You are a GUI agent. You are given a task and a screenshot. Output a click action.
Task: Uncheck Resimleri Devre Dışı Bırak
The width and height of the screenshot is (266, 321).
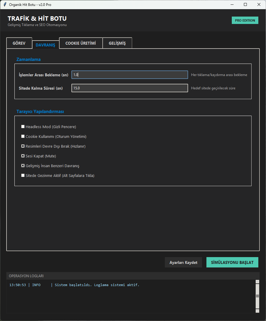tap(23, 146)
